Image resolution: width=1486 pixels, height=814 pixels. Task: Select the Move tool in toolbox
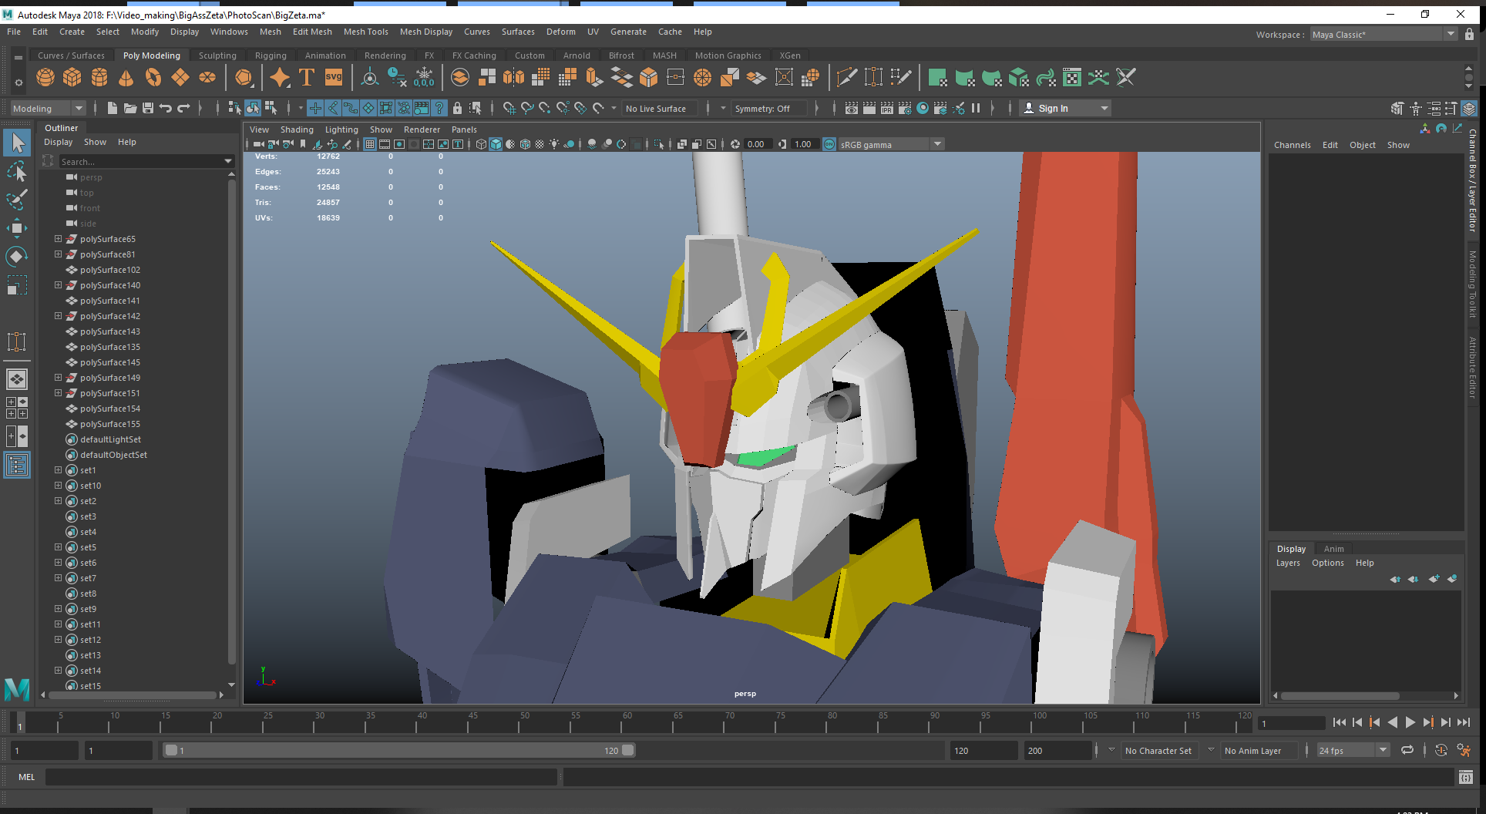pos(17,227)
